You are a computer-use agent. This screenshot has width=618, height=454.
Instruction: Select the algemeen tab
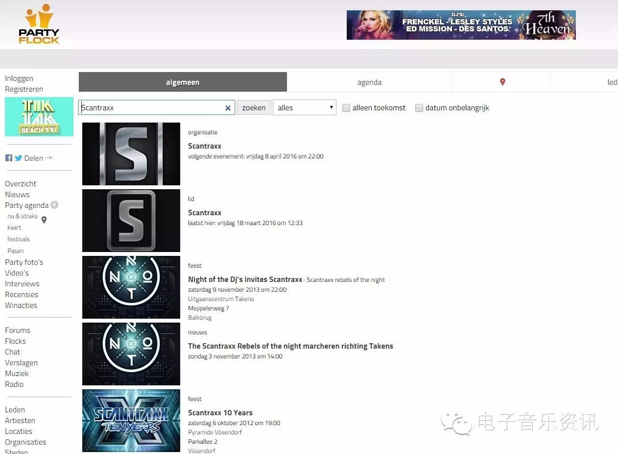183,82
